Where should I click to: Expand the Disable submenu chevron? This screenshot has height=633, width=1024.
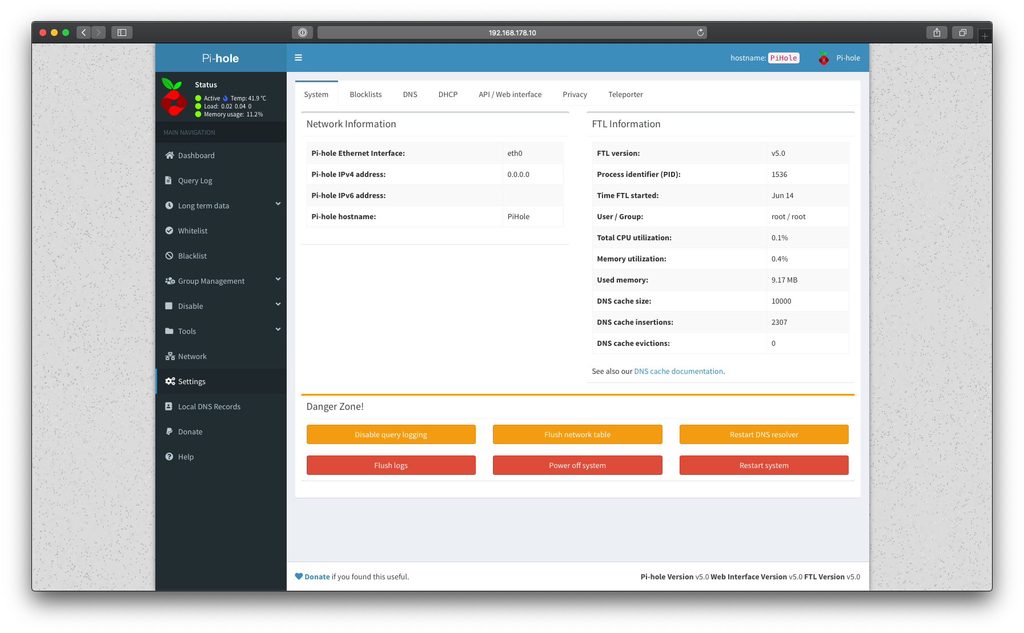[278, 304]
